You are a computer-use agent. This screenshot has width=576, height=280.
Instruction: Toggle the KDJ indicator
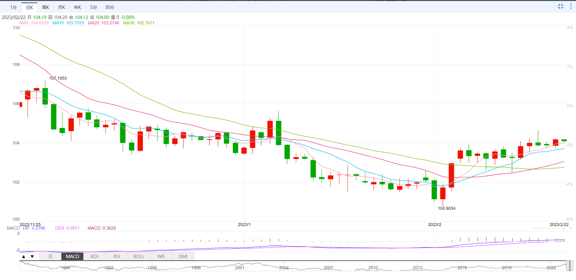click(94, 257)
